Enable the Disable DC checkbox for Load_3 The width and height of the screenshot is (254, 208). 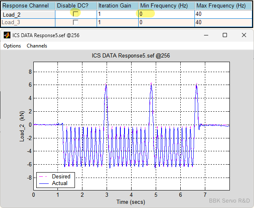click(75, 22)
